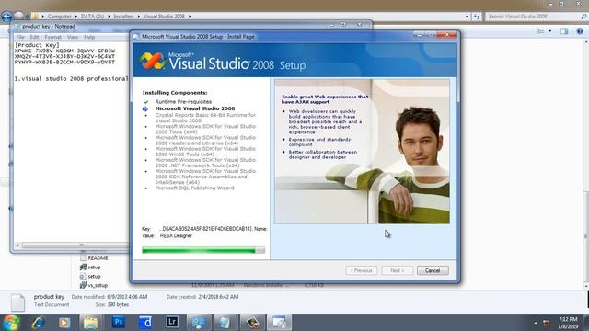Open Explorer help question mark icon
The width and height of the screenshot is (589, 331).
click(580, 31)
